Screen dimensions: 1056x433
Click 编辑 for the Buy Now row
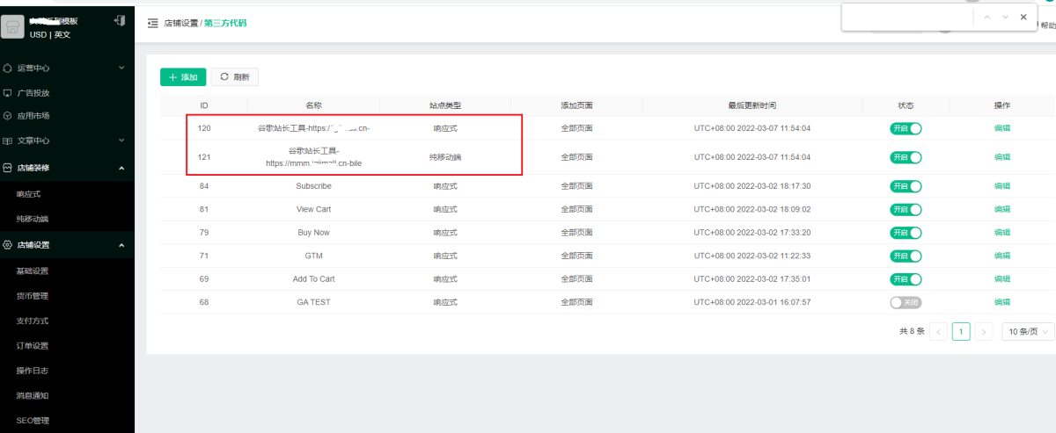(1001, 233)
